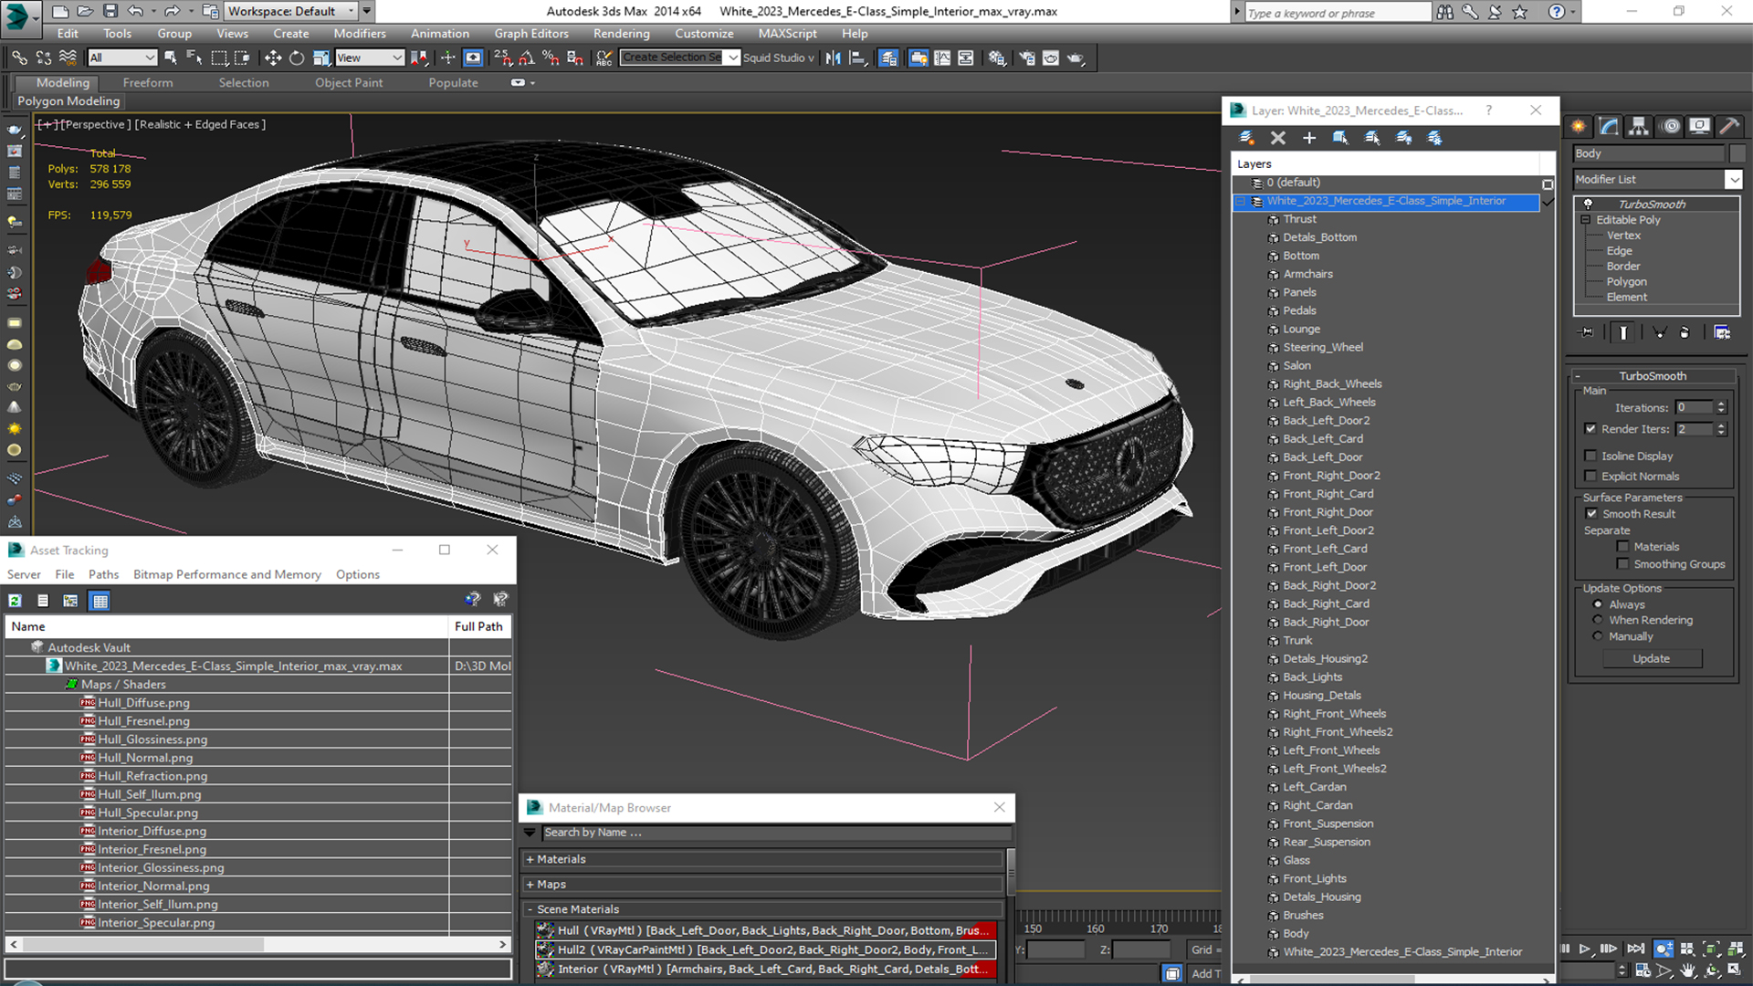Uncheck the Render Iters checkbox
This screenshot has height=986, width=1753.
pos(1590,429)
